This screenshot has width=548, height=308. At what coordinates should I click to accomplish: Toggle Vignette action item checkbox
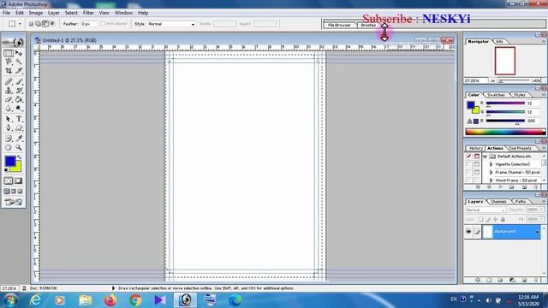[468, 164]
